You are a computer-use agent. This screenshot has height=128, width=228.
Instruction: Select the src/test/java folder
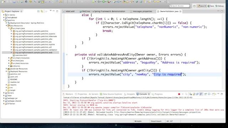(18, 61)
